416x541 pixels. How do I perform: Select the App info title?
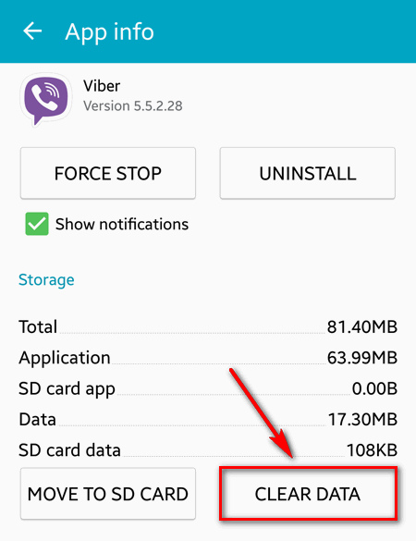[x=110, y=32]
